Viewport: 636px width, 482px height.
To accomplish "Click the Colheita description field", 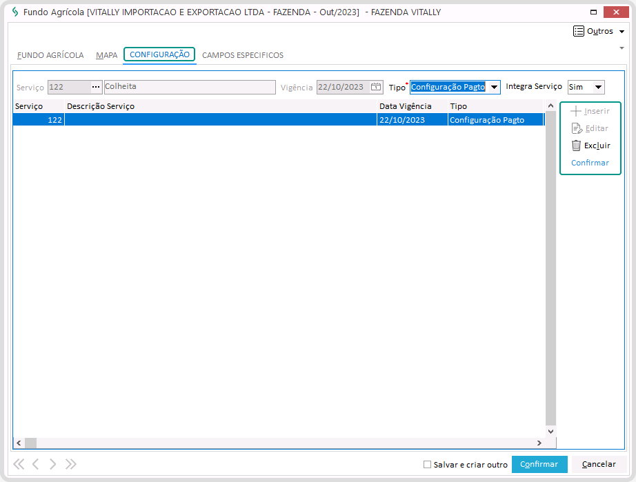I will click(x=190, y=87).
